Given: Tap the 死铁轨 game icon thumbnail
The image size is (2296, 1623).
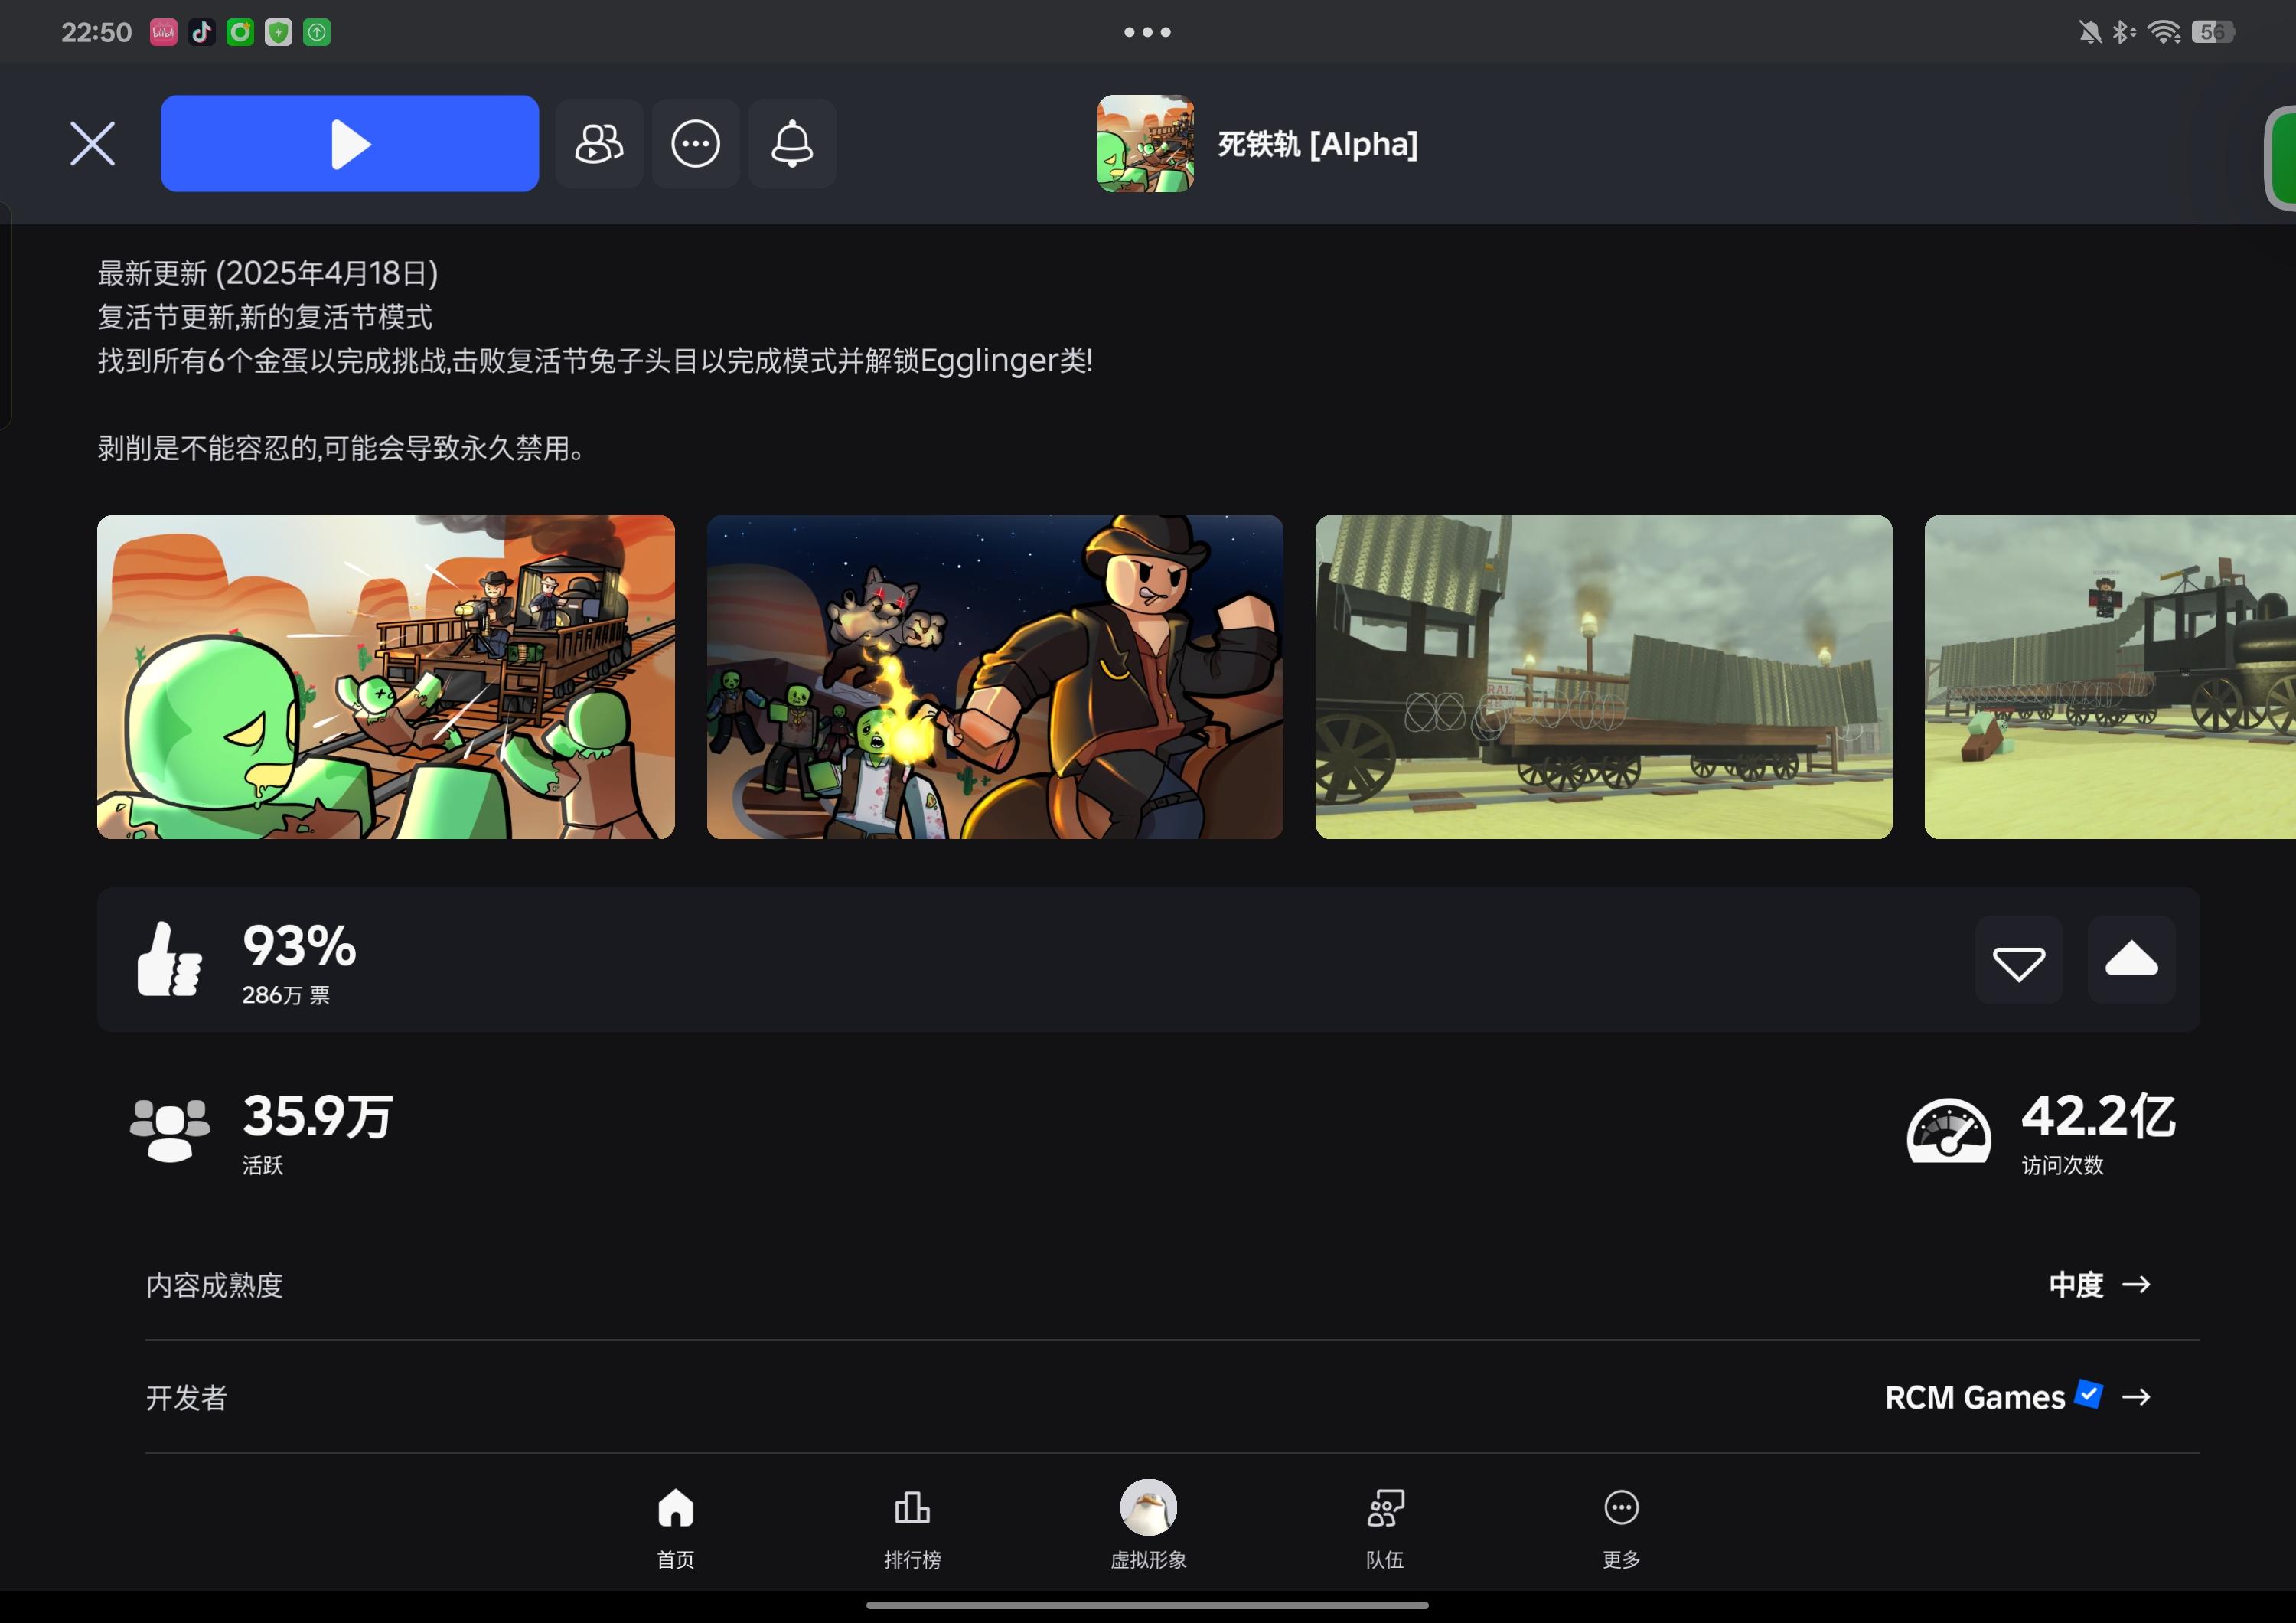Looking at the screenshot, I should coord(1145,144).
